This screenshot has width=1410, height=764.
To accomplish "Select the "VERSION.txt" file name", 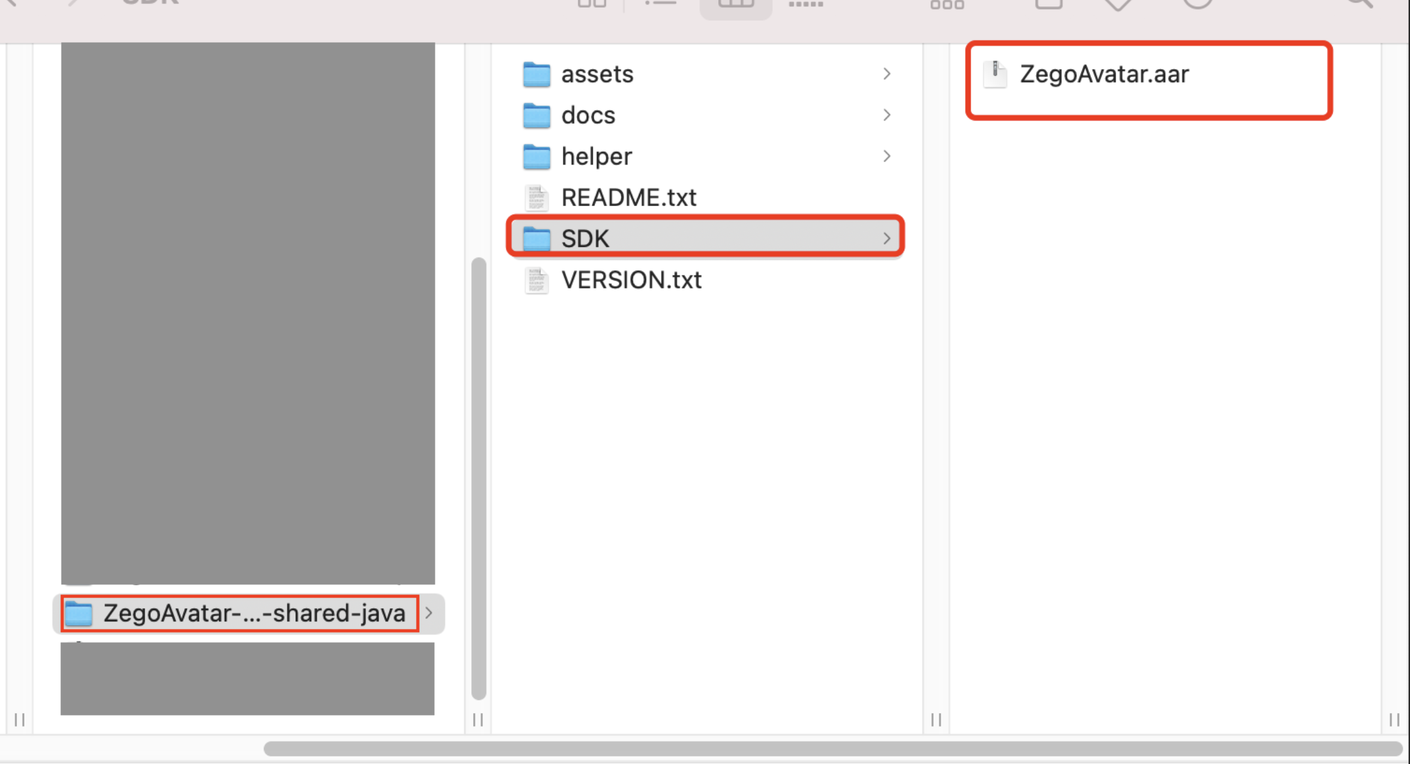I will click(x=631, y=280).
